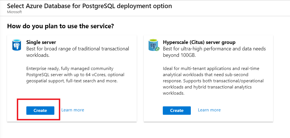Click Create under Hyperscale (Citus) server group

177,111
